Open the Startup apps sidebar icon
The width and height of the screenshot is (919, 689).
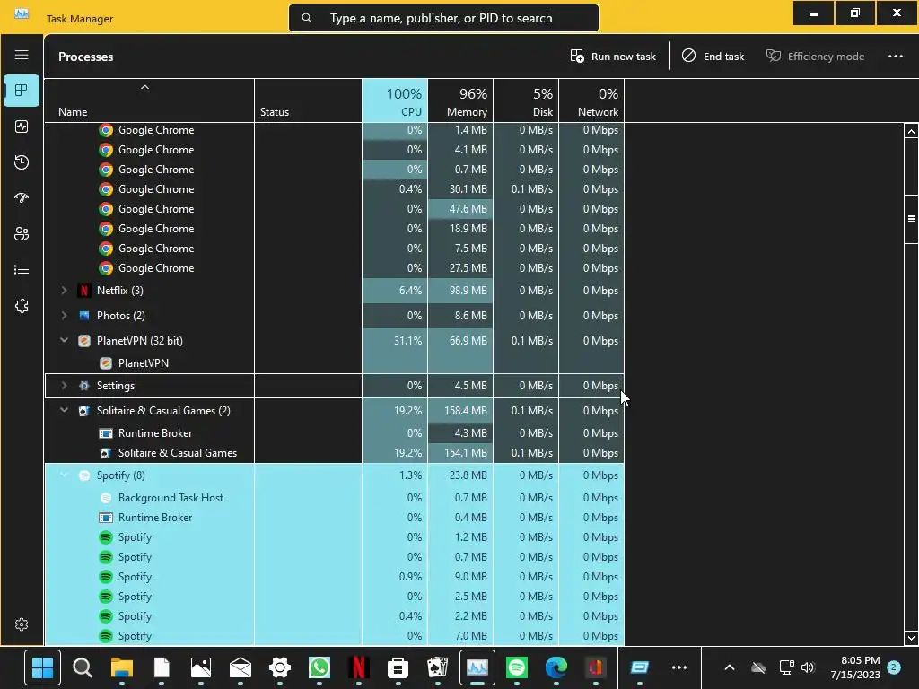tap(22, 198)
